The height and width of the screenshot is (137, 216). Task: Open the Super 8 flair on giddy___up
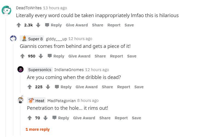(x=32, y=39)
